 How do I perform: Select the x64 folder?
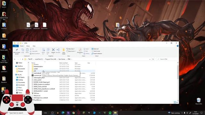click(x=34, y=71)
